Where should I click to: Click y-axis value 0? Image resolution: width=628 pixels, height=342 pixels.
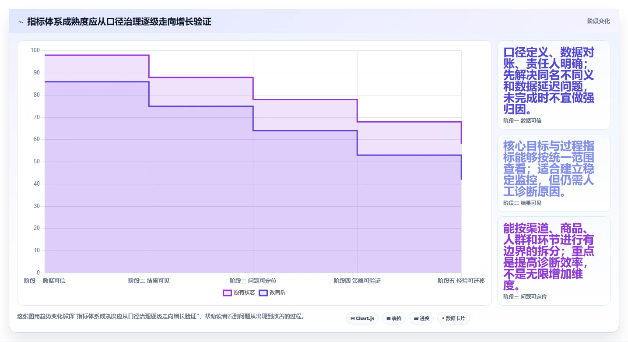[x=38, y=273]
